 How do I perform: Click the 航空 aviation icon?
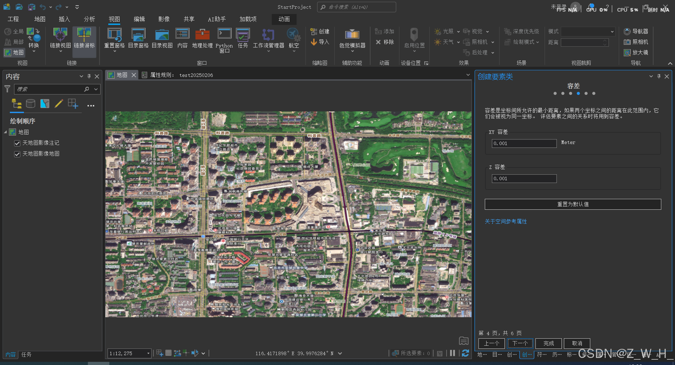pyautogui.click(x=294, y=35)
